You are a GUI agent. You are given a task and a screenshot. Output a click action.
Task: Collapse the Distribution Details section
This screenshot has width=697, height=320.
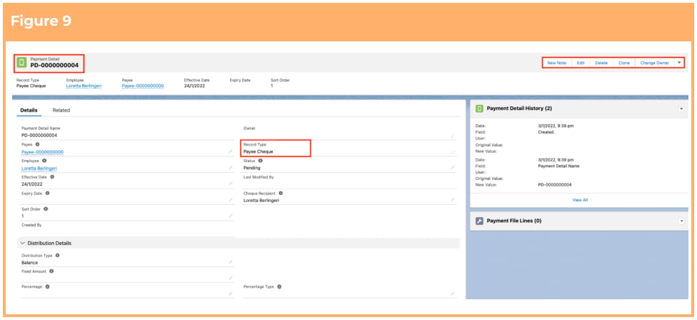click(23, 243)
